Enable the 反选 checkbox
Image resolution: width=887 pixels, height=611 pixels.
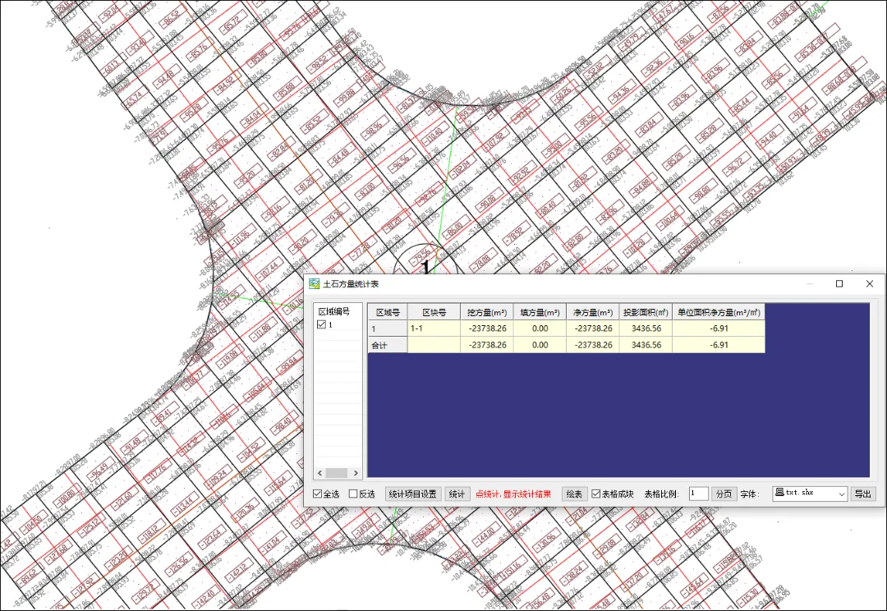(x=353, y=494)
